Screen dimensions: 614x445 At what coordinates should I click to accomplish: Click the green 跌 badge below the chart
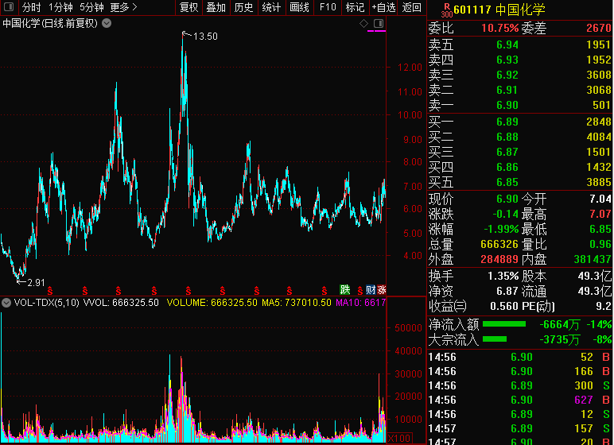344,289
